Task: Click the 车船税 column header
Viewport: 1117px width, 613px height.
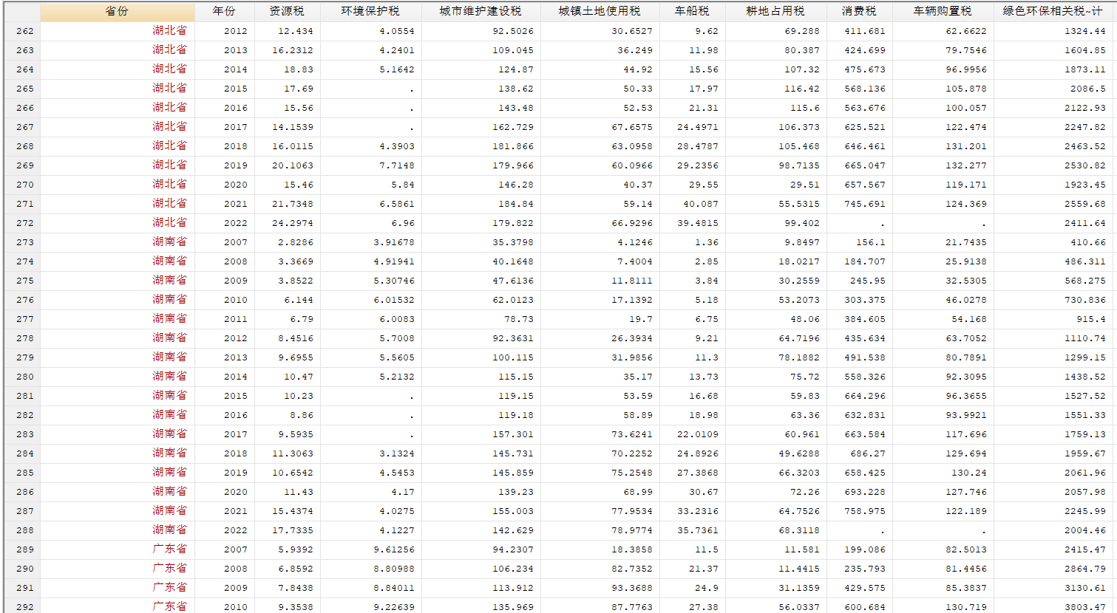Action: tap(692, 11)
